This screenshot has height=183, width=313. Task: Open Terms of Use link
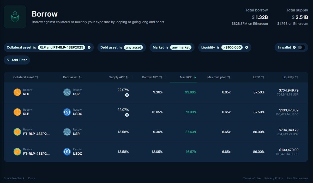pos(252,178)
